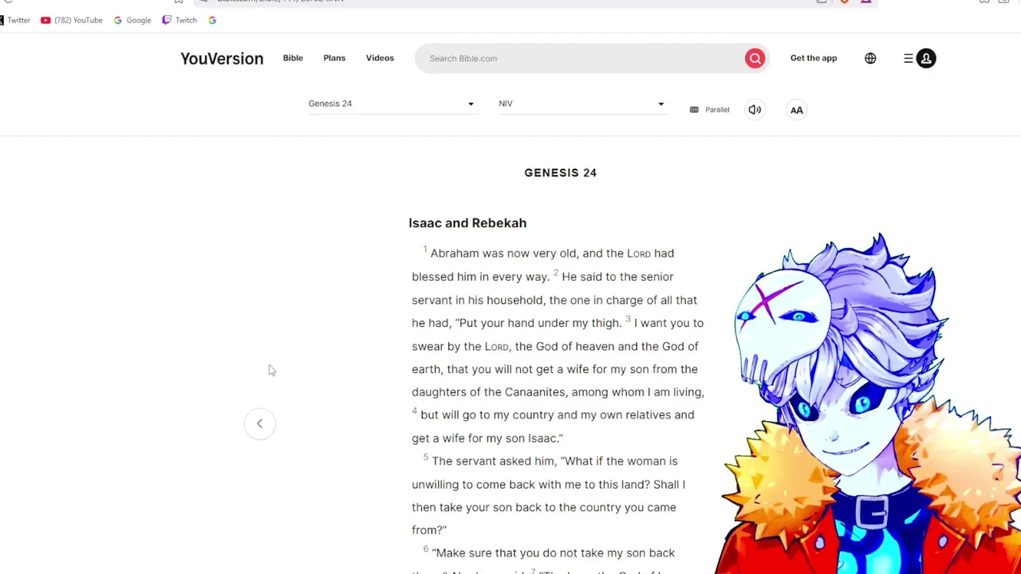Image resolution: width=1021 pixels, height=574 pixels.
Task: Play audio Bible speaker icon
Action: (755, 110)
